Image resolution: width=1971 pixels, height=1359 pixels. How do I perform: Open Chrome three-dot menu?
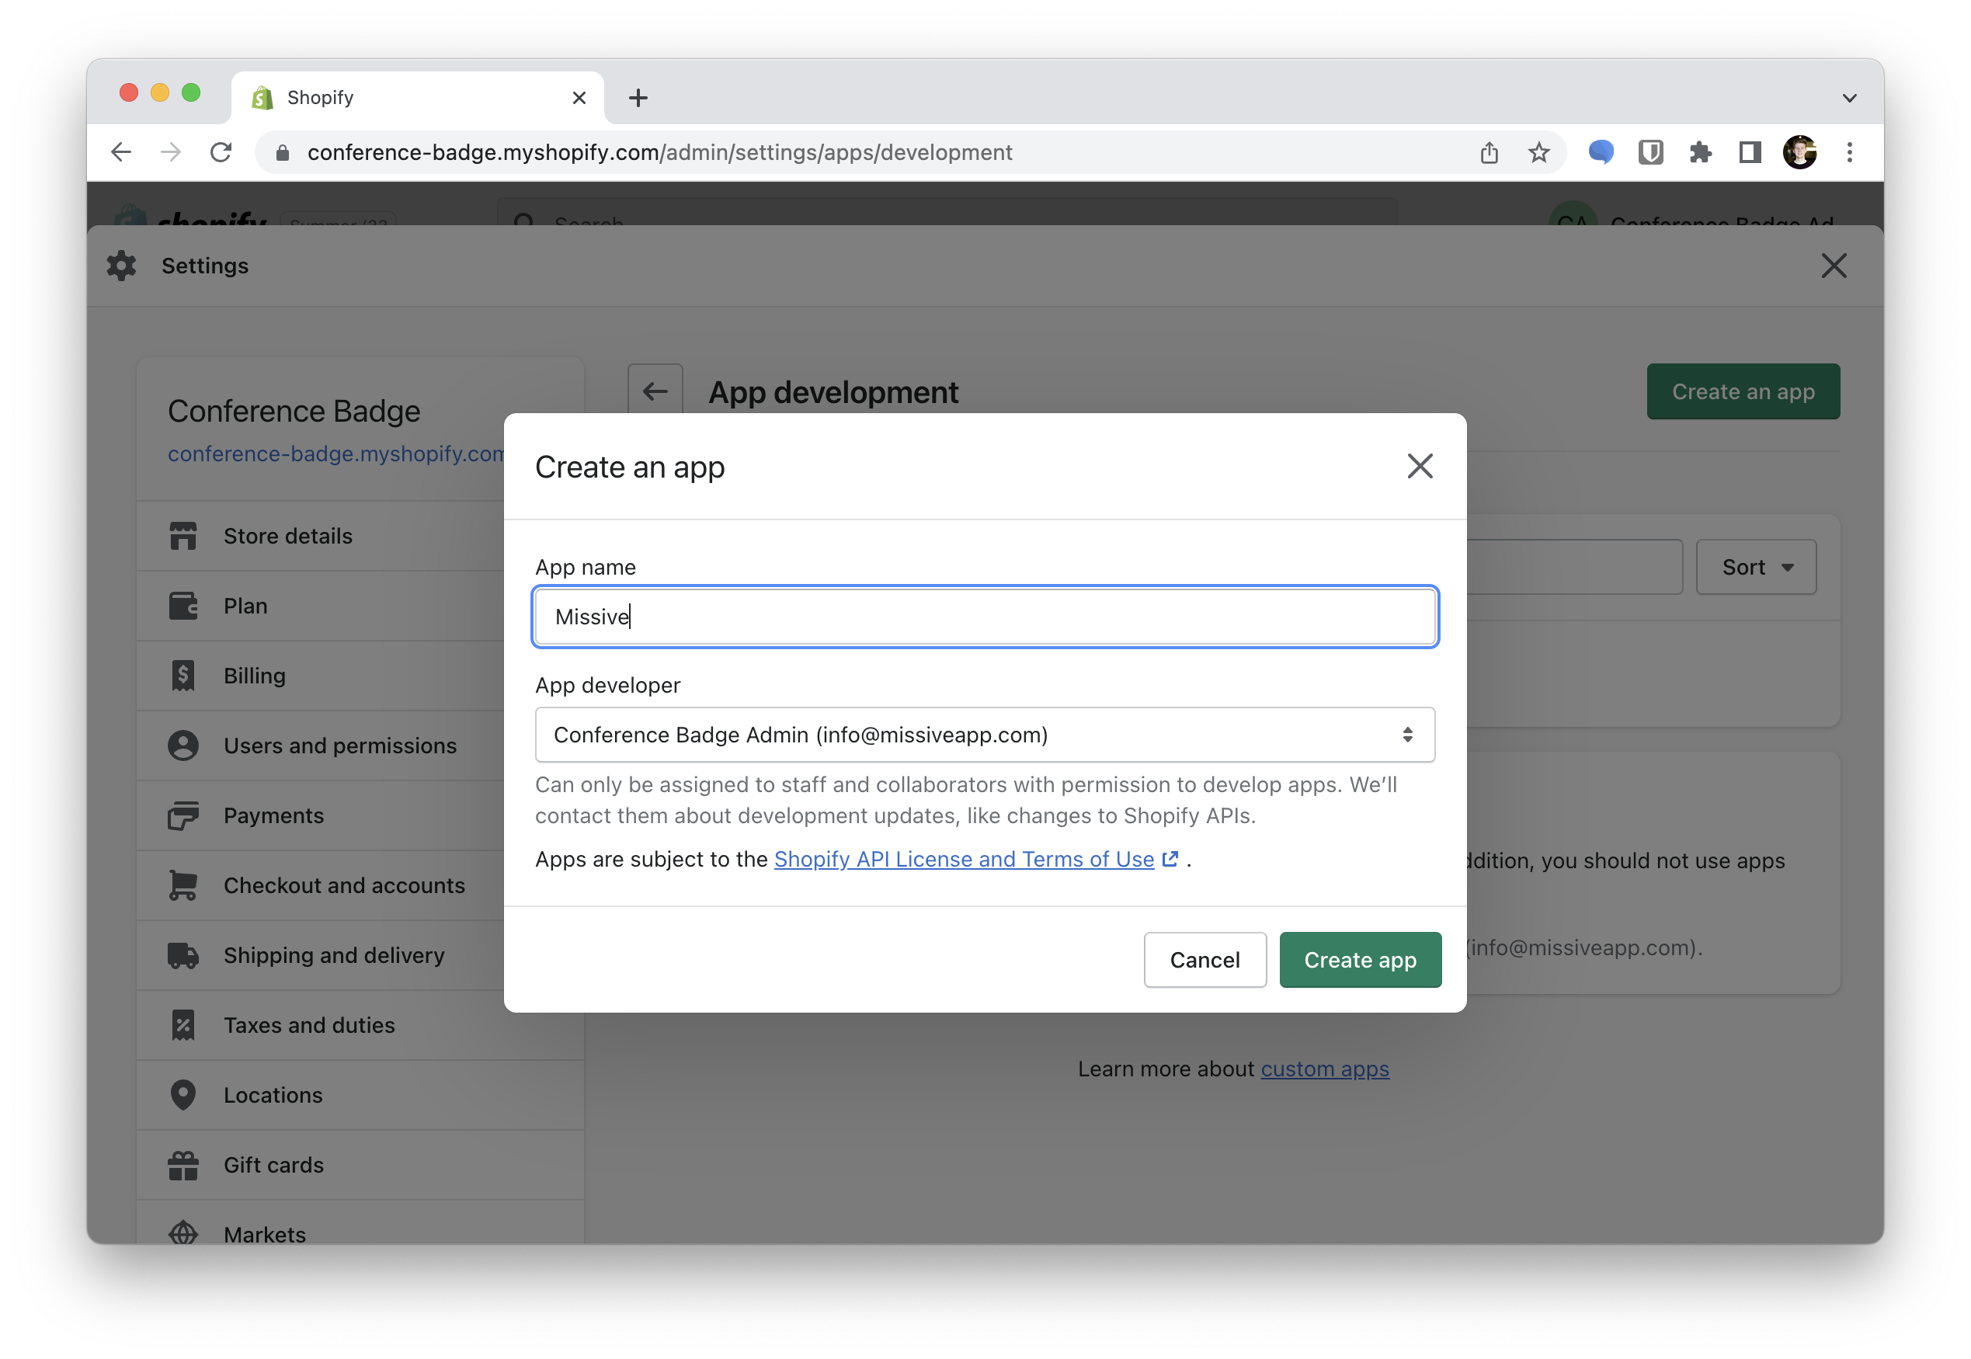pyautogui.click(x=1849, y=152)
